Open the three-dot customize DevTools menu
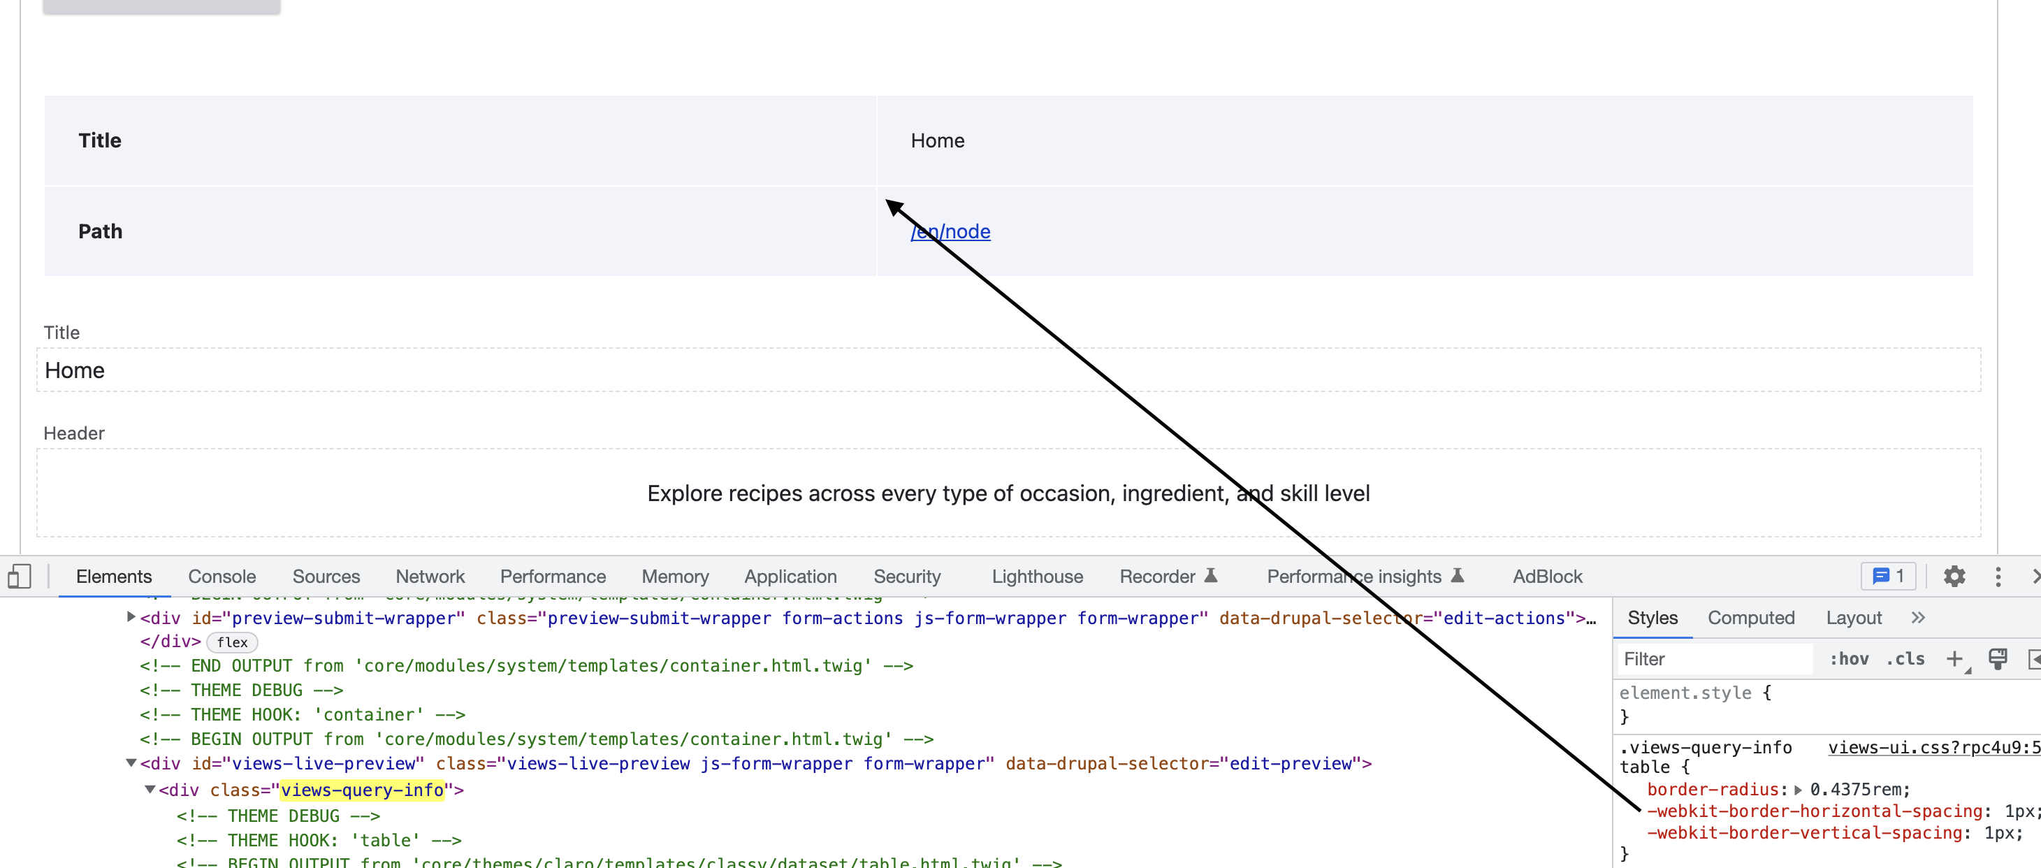This screenshot has height=868, width=2041. [x=1999, y=578]
